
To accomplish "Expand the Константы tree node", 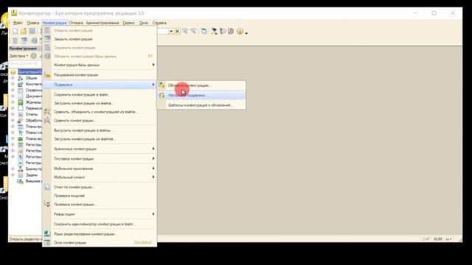I will click(13, 84).
